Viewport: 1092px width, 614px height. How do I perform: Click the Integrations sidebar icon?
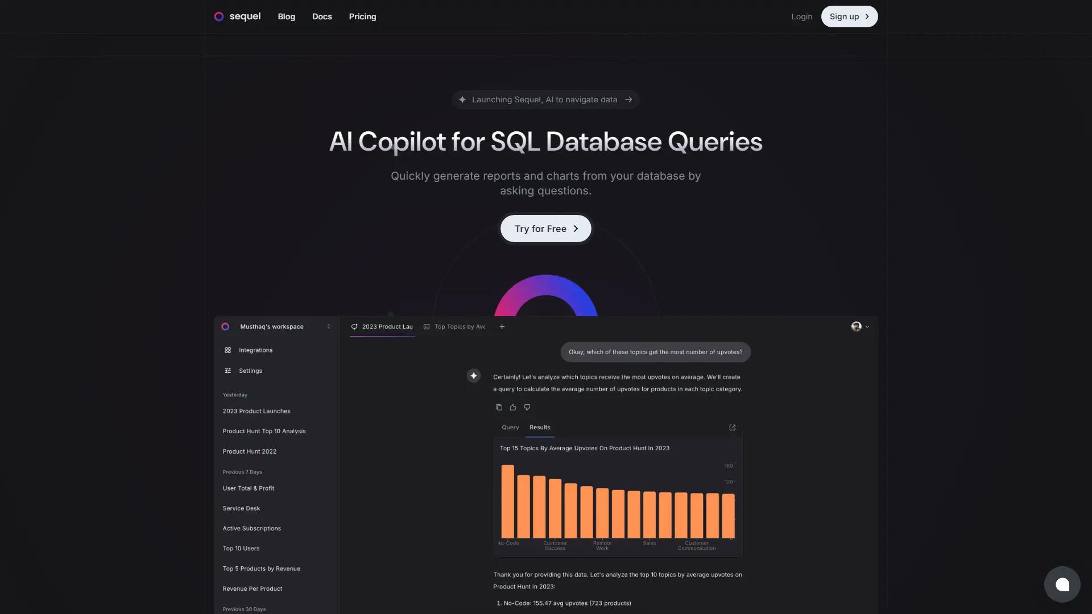(x=228, y=350)
